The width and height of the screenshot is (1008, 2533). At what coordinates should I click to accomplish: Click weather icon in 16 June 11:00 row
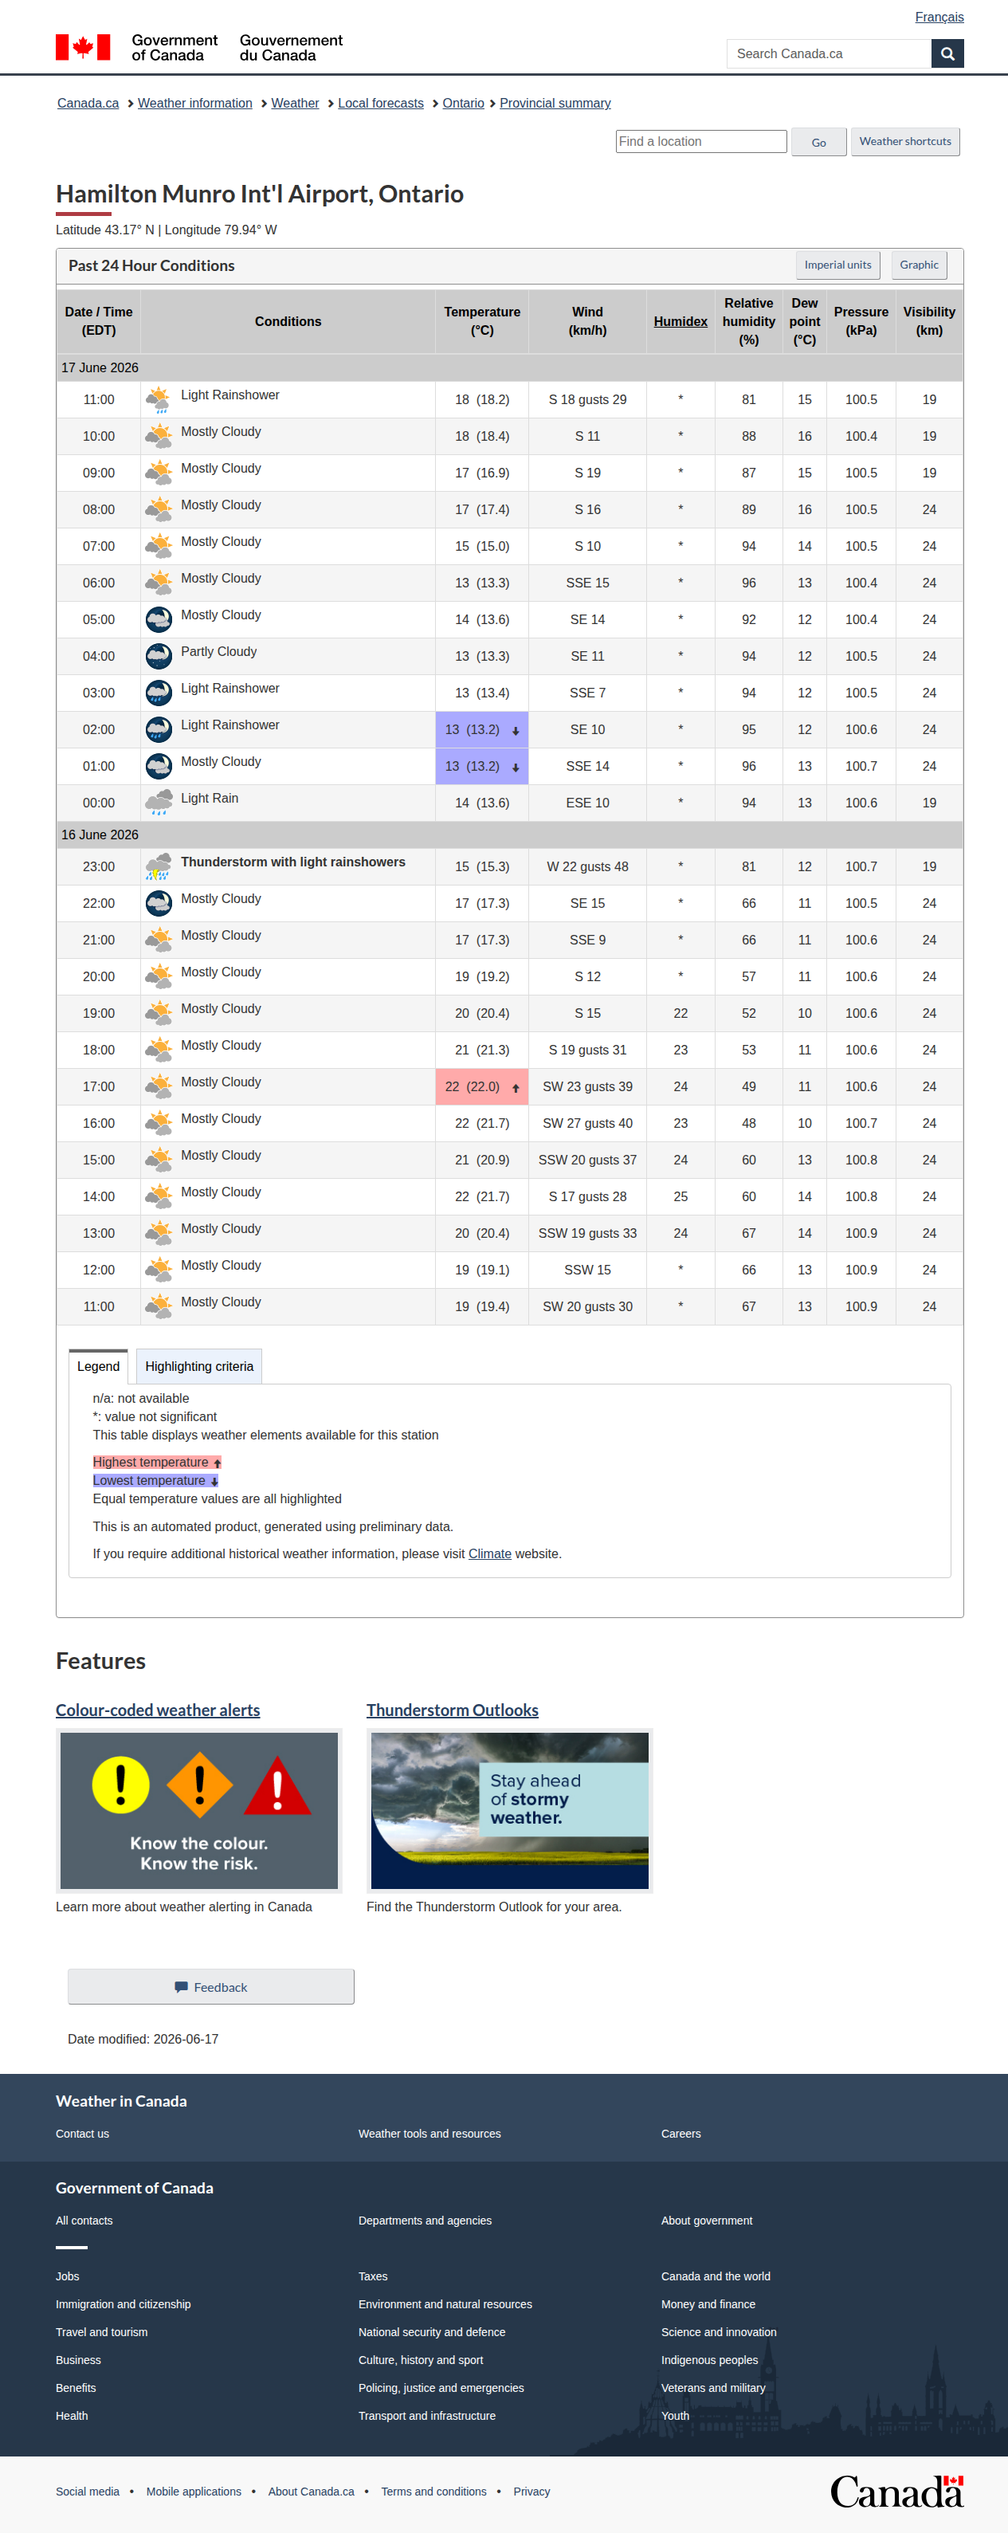[x=159, y=1306]
